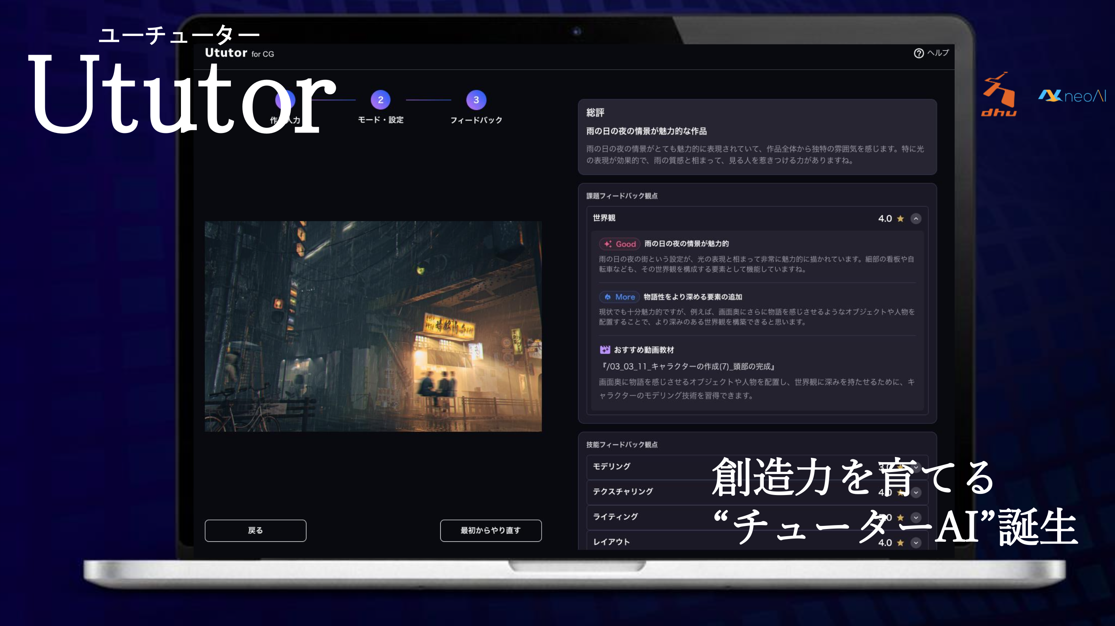Expand the モデリング skill feedback

[x=916, y=467]
